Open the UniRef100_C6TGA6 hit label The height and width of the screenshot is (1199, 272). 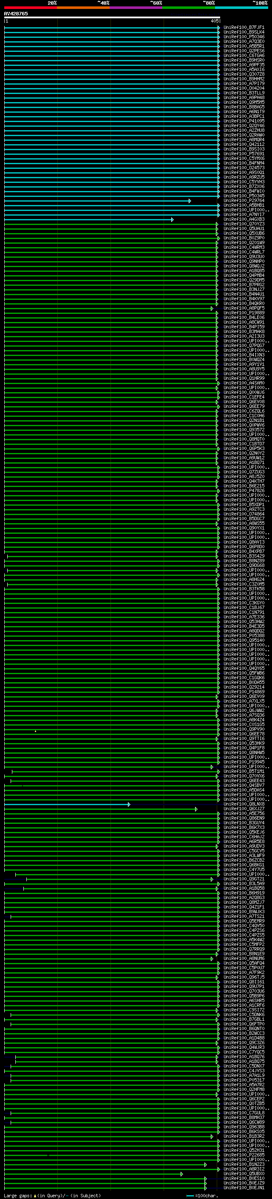tap(244, 55)
